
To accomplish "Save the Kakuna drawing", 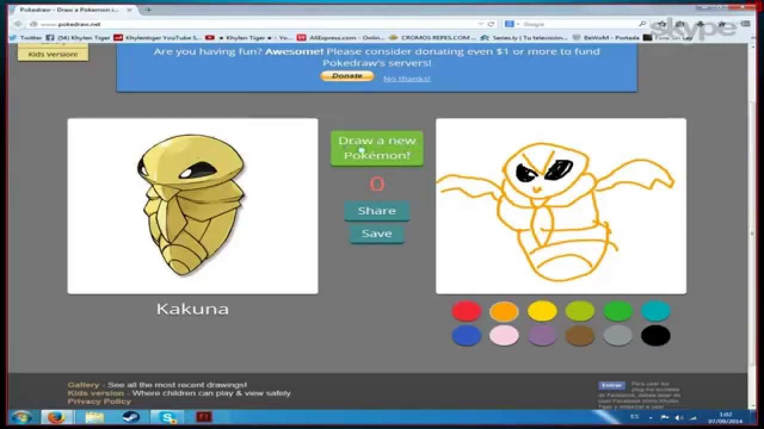I will [x=377, y=234].
